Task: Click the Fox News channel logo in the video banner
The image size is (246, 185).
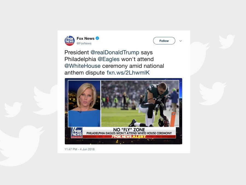Action: click(x=77, y=133)
